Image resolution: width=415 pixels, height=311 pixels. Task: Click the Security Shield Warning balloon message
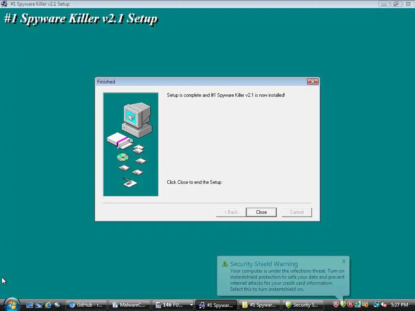(287, 280)
